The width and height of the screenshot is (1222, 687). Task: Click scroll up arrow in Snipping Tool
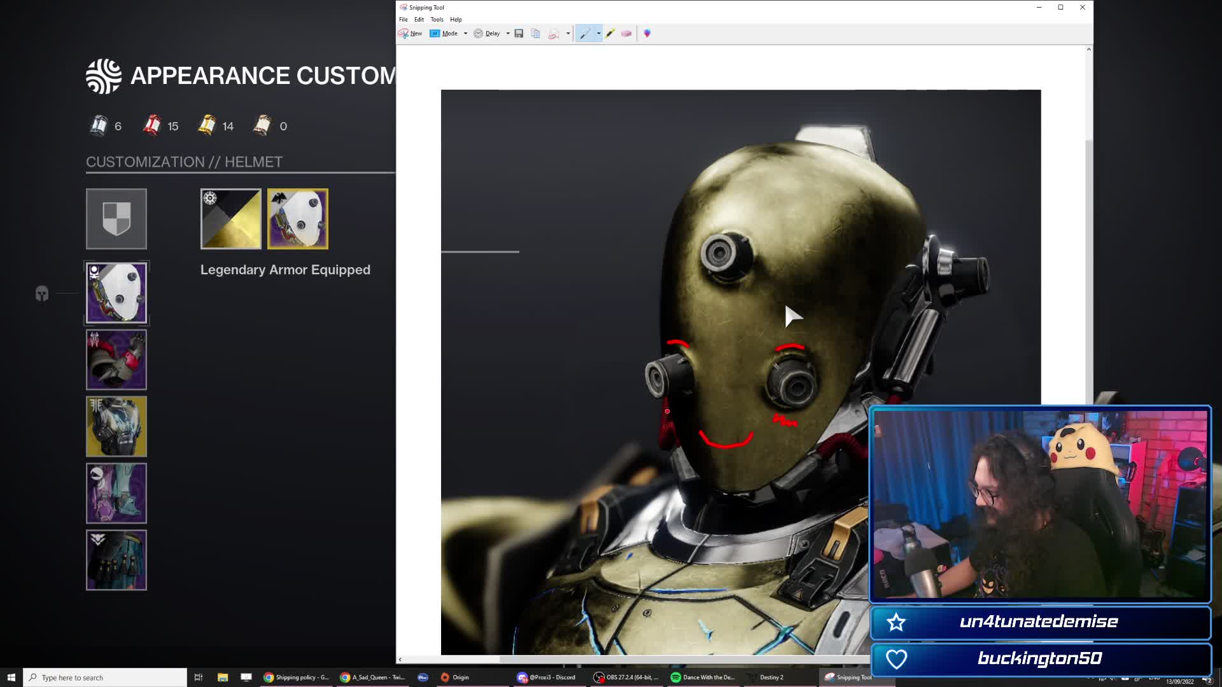pyautogui.click(x=1089, y=49)
